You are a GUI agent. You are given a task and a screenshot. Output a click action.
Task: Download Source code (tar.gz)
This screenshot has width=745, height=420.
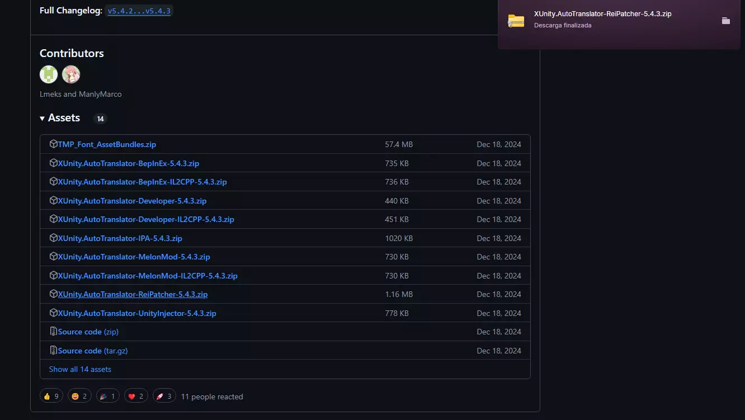(93, 351)
